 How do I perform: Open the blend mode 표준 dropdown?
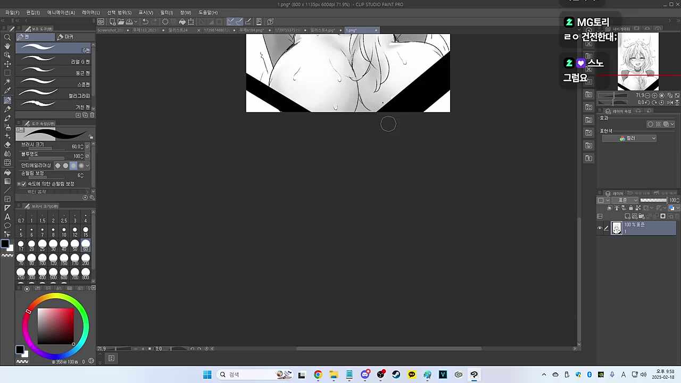coord(624,201)
